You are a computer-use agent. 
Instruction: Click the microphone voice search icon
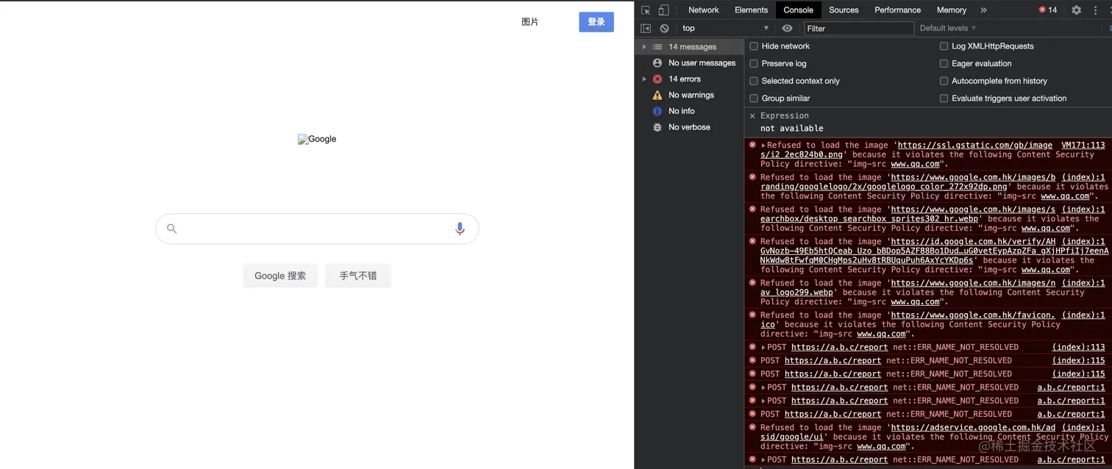click(x=460, y=229)
